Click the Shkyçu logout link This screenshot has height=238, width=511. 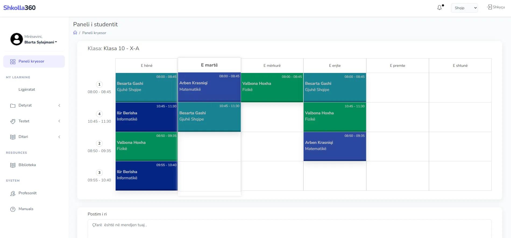(x=496, y=7)
